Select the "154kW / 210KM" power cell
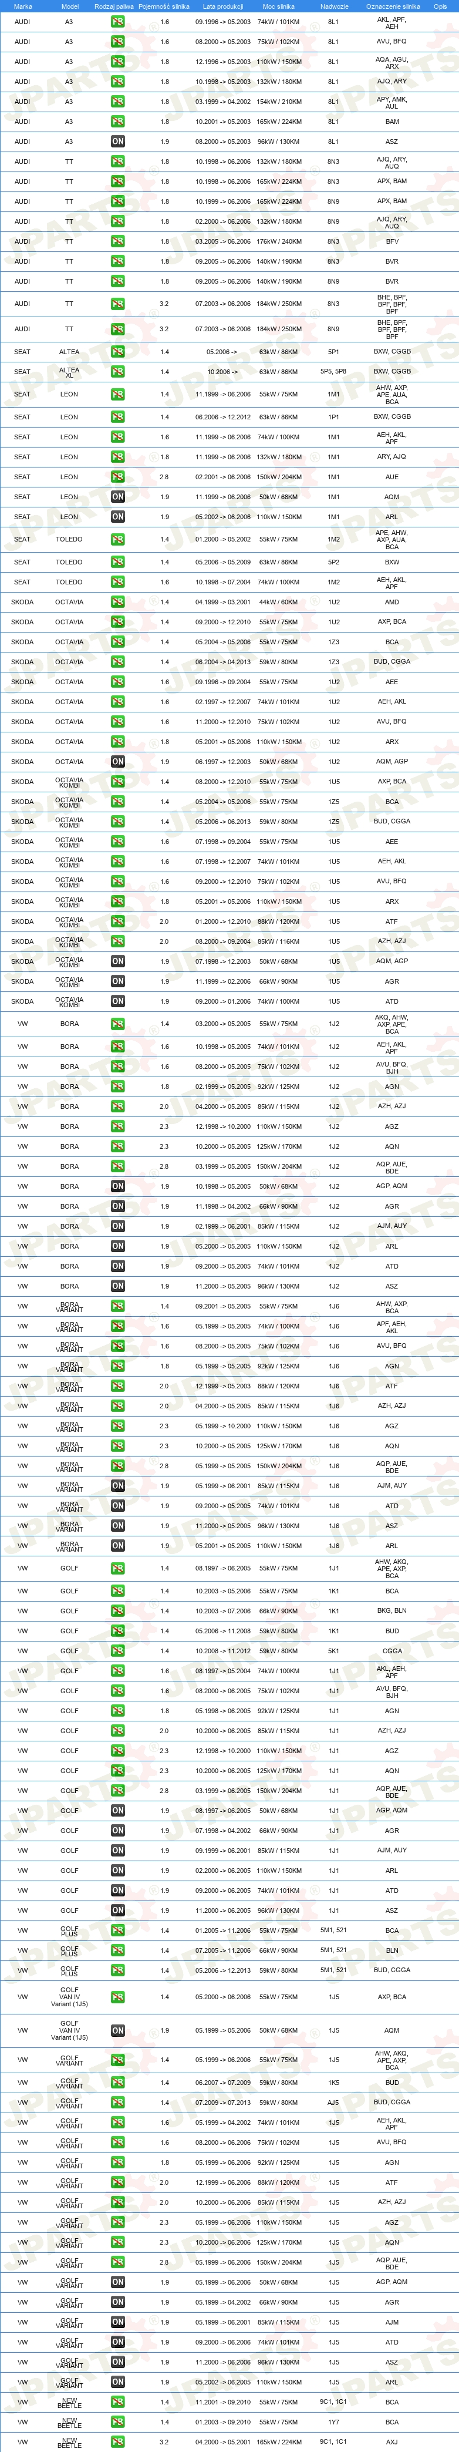 point(280,102)
